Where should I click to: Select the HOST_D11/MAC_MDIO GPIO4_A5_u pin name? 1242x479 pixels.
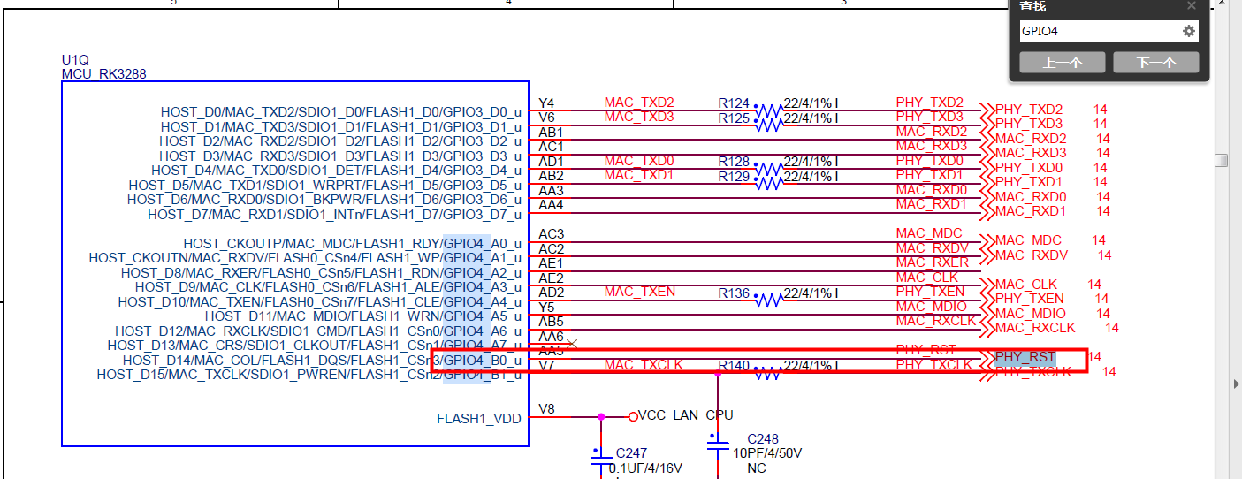pos(363,316)
